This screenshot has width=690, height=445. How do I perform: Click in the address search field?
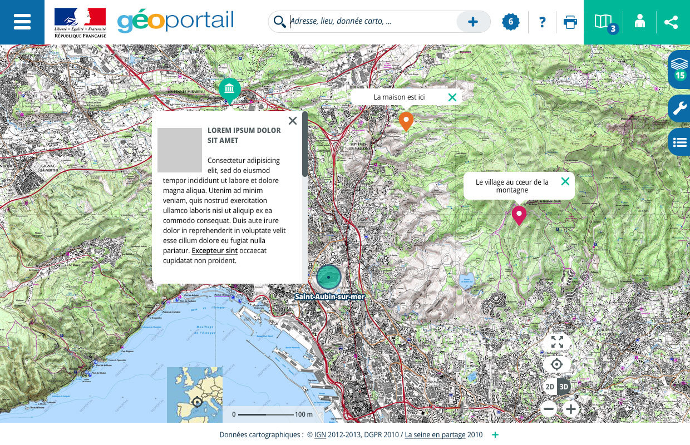370,22
